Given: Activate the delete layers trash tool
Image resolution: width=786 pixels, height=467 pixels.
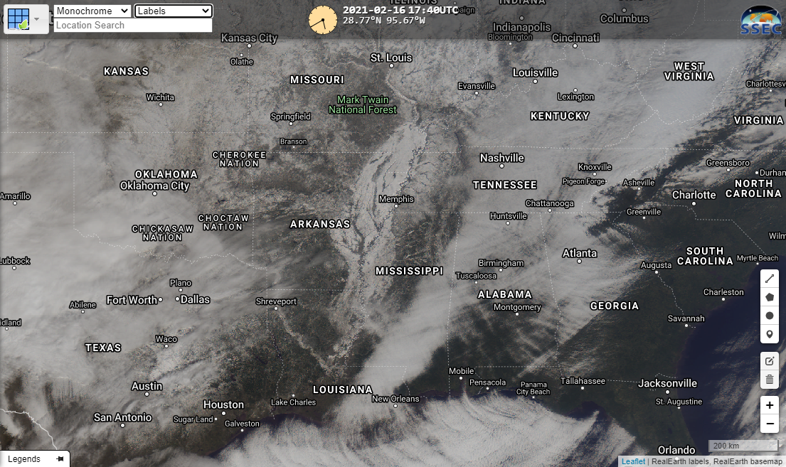Looking at the screenshot, I should pos(770,380).
